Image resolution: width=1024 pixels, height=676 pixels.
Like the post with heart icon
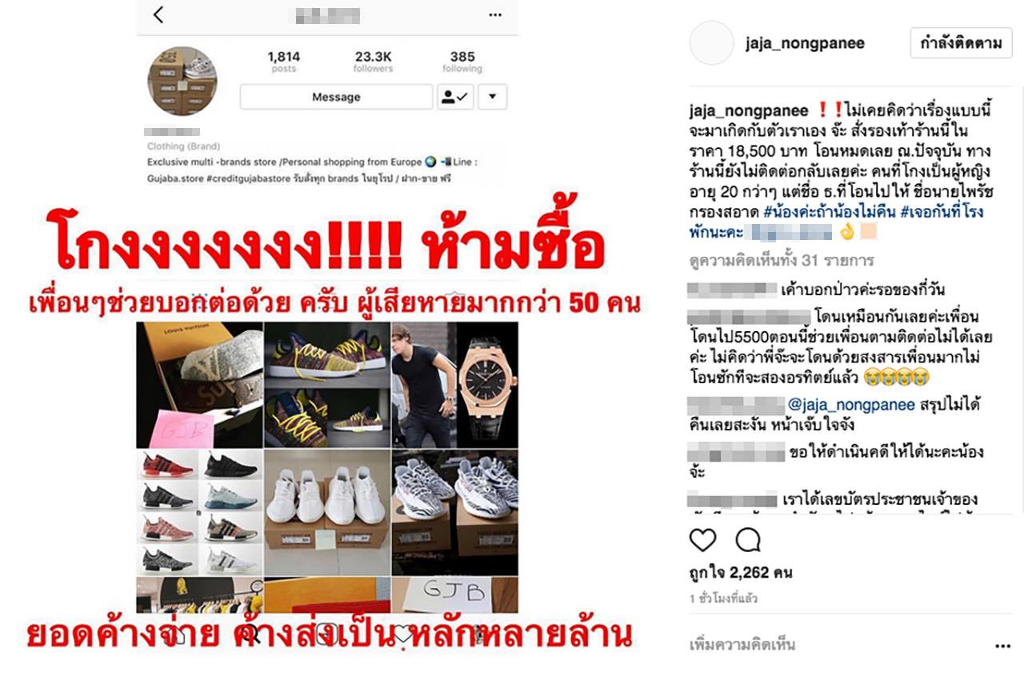(702, 541)
